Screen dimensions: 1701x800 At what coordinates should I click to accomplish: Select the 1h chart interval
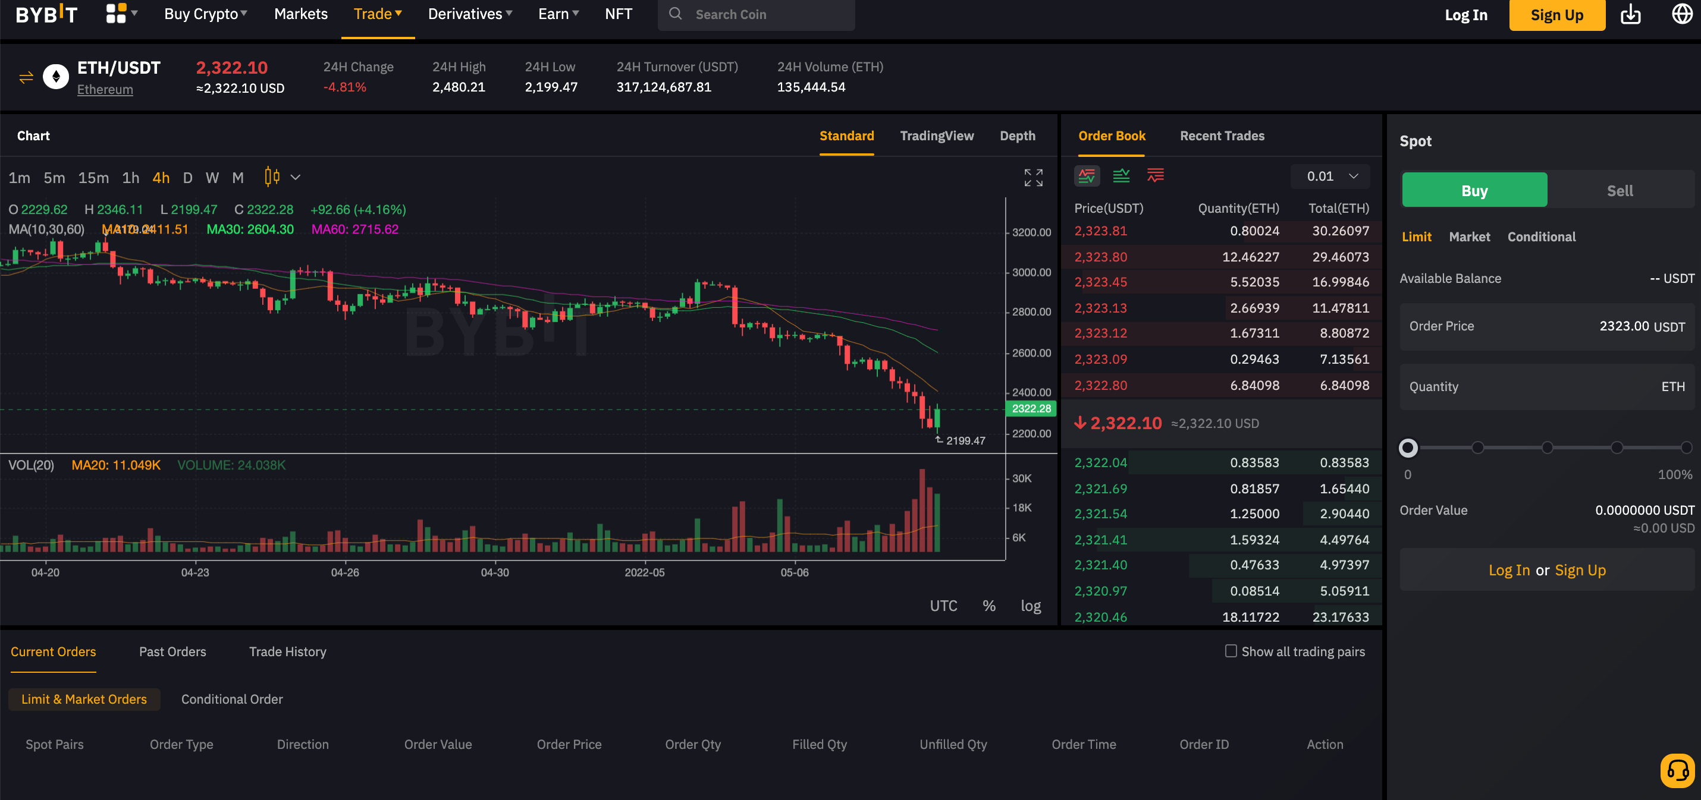(131, 178)
